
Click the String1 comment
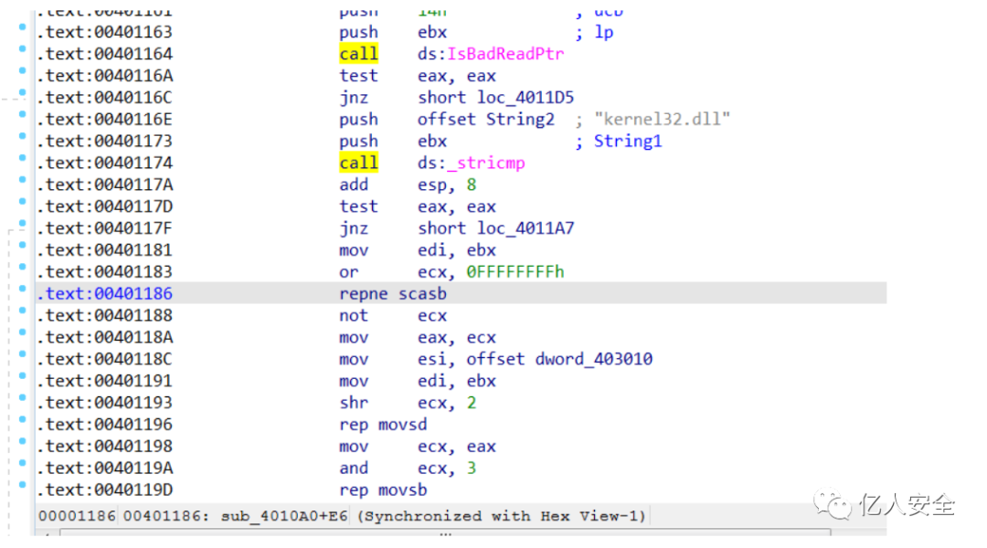[x=628, y=142]
